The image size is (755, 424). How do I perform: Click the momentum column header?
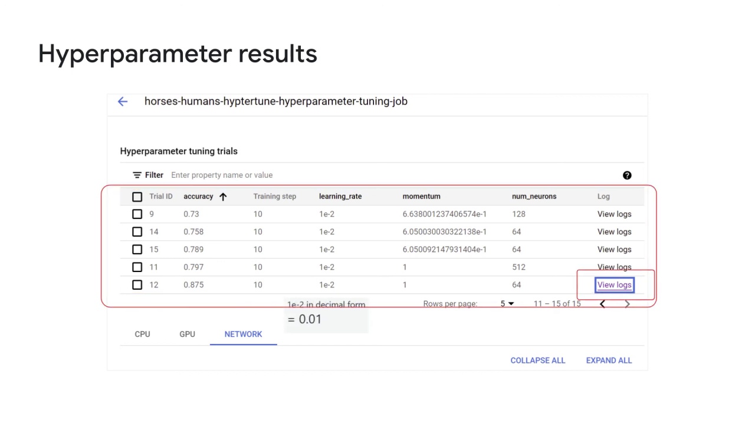421,197
